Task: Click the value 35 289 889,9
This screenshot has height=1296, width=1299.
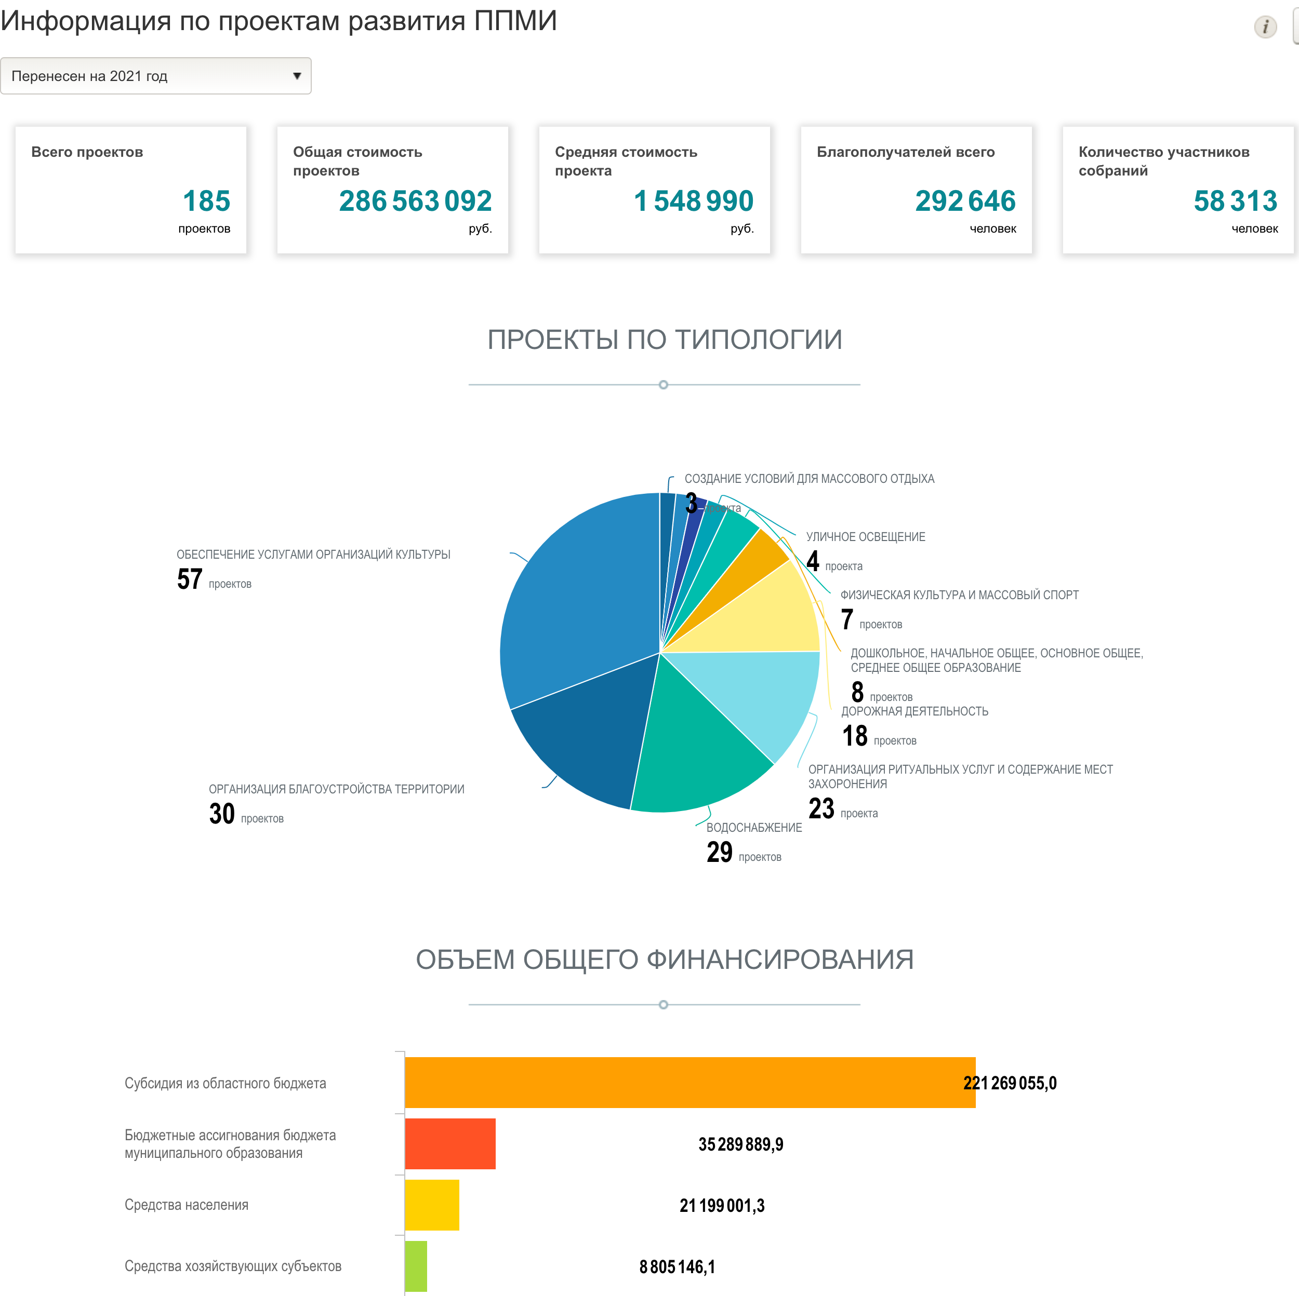Action: pos(741,1144)
